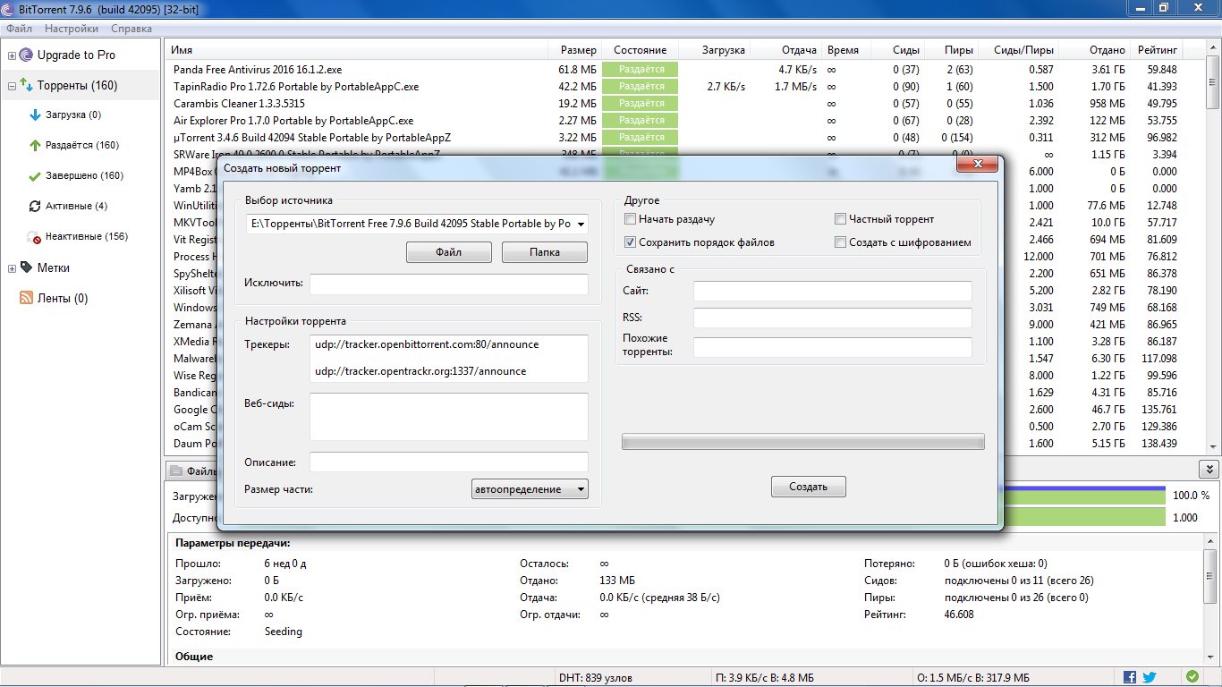
Task: Sort by the Size column header
Action: [576, 50]
